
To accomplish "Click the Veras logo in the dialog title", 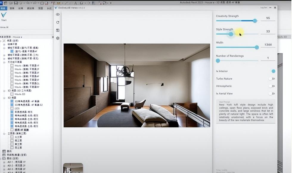I will point(56,8).
